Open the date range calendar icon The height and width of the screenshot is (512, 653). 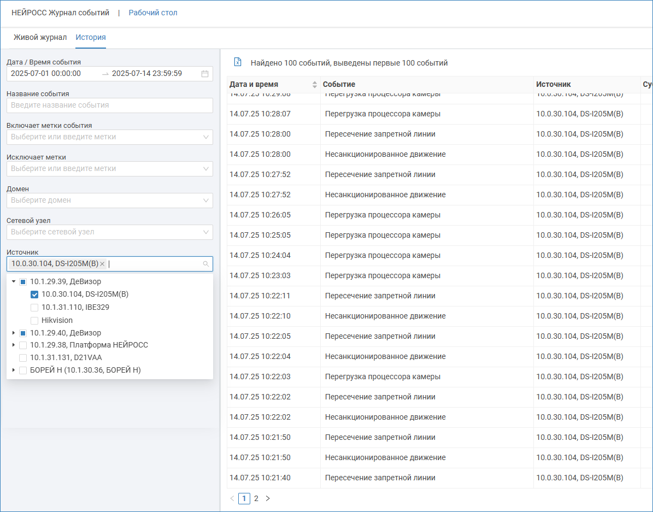point(205,74)
